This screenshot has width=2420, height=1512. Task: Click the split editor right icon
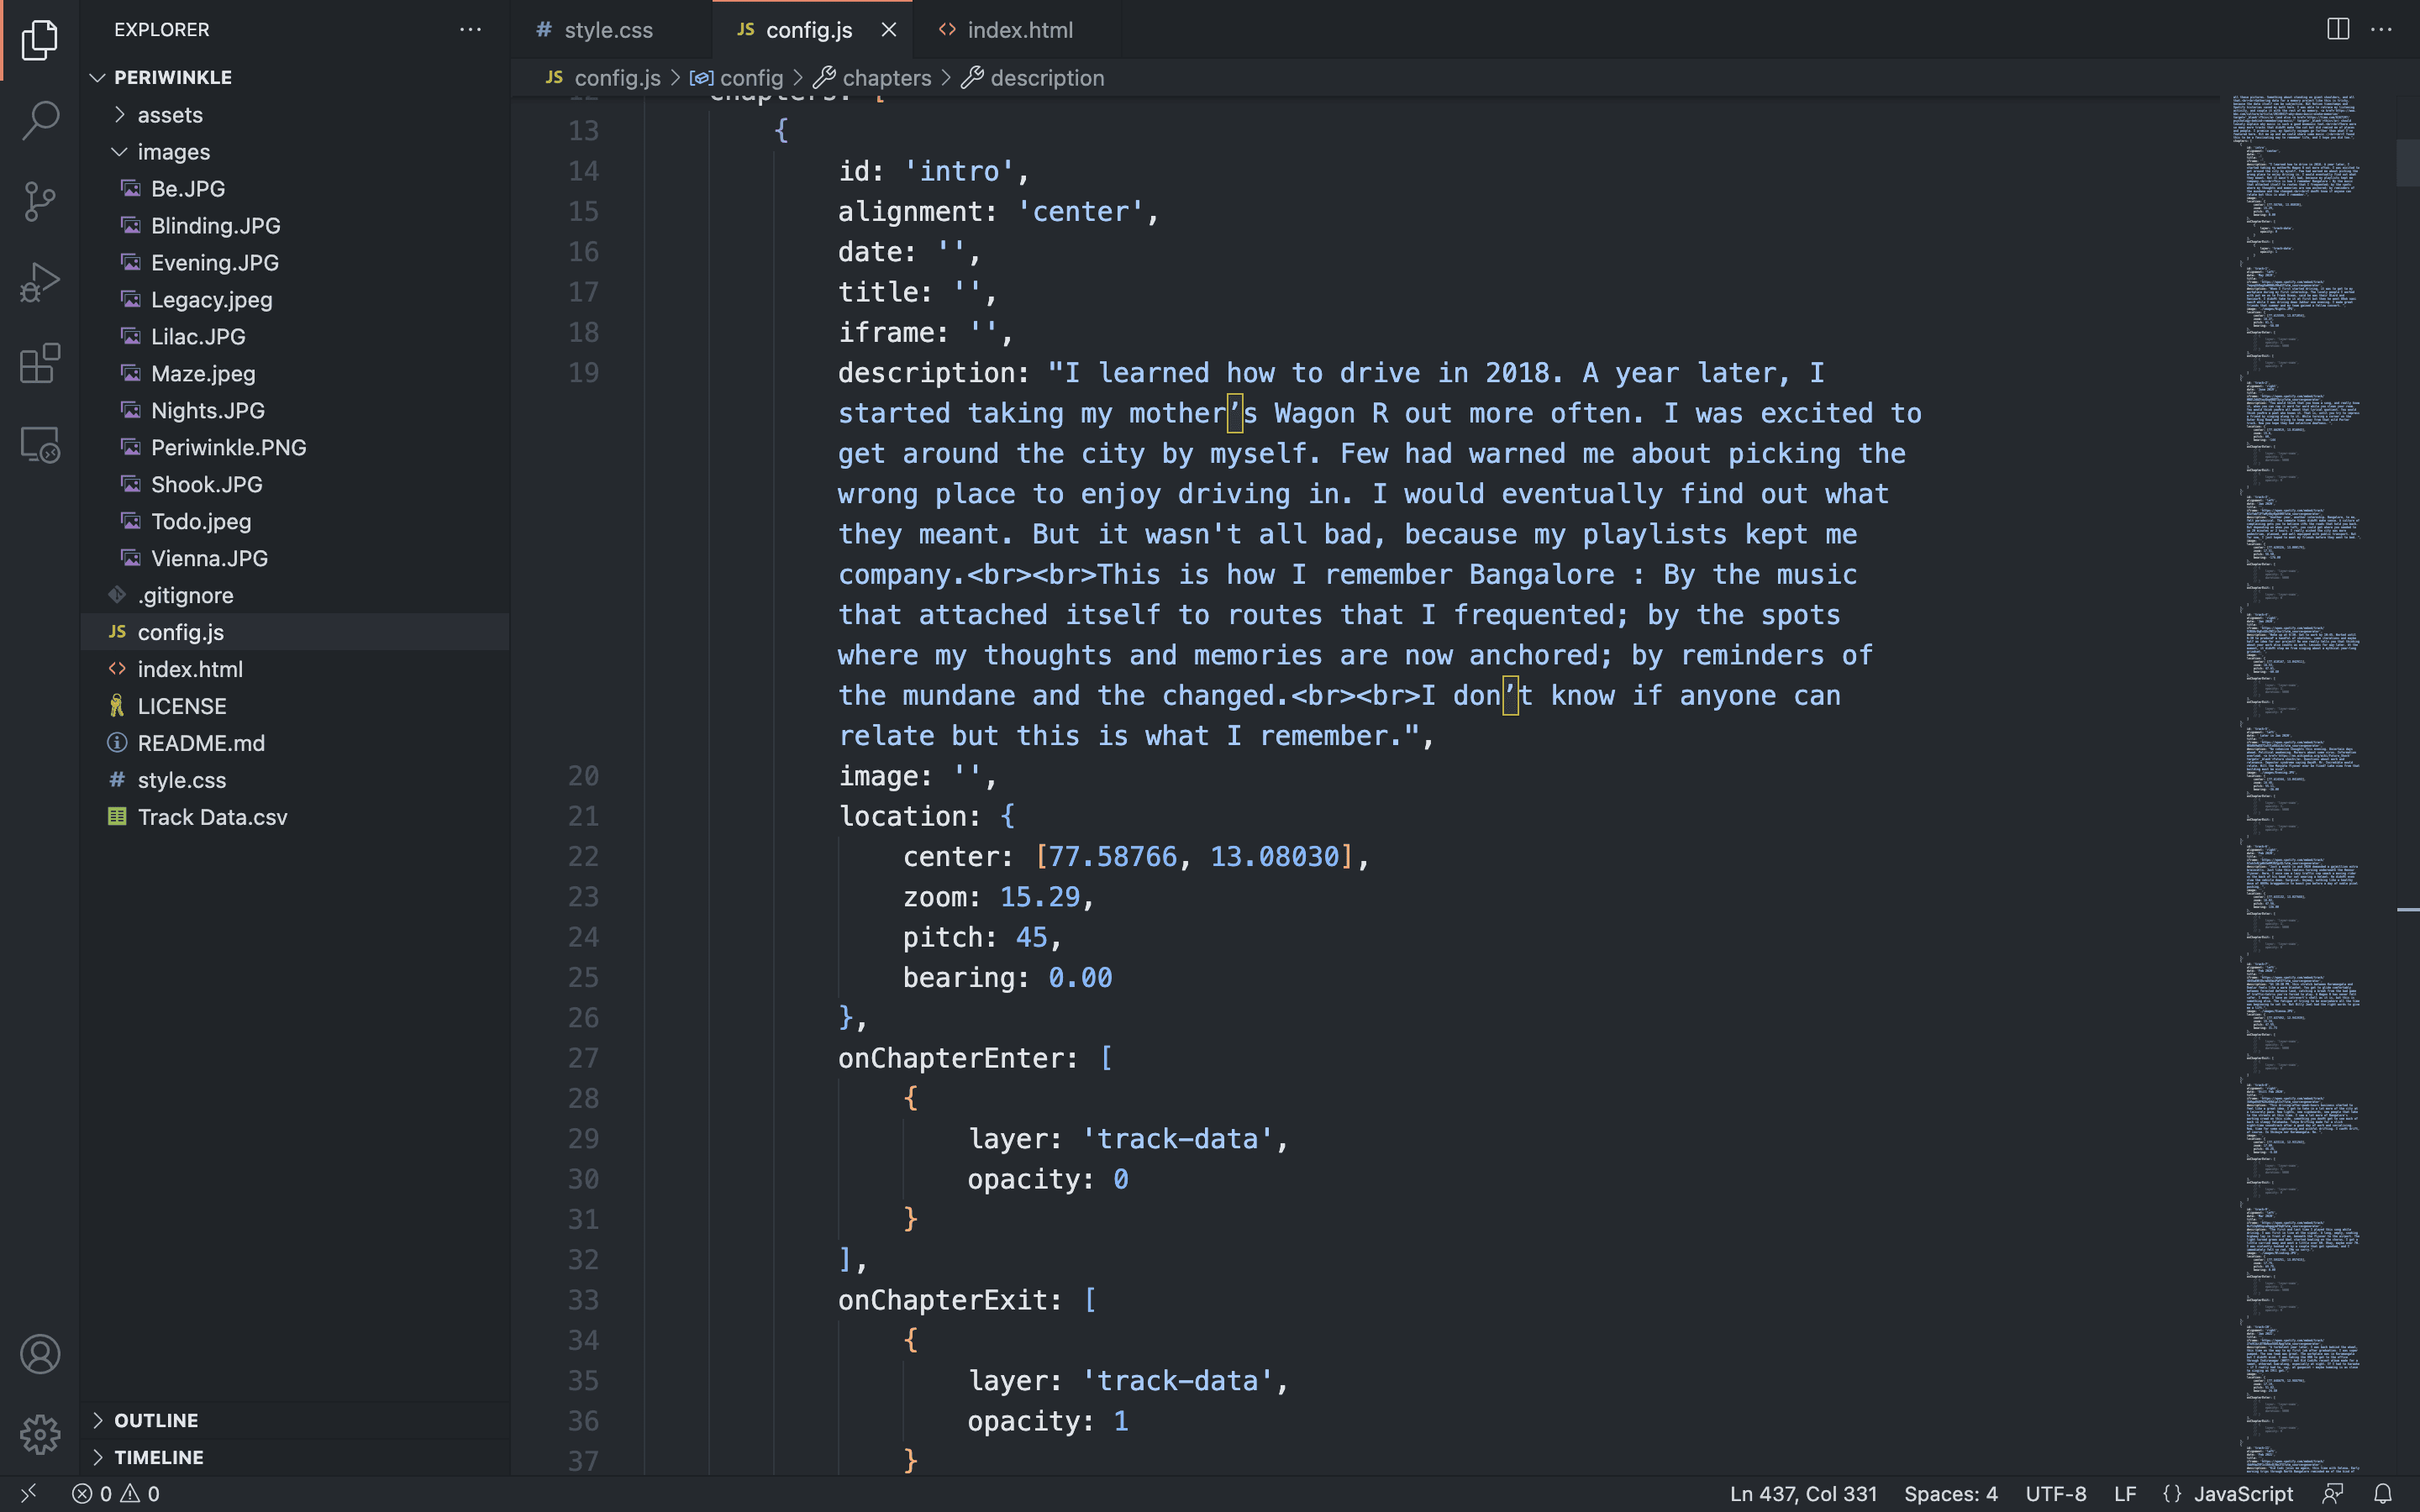click(x=2337, y=29)
